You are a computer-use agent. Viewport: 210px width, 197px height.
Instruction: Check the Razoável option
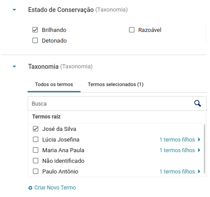click(132, 30)
